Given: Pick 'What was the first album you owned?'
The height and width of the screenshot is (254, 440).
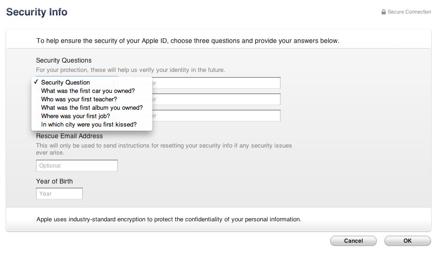Looking at the screenshot, I should click(x=92, y=108).
